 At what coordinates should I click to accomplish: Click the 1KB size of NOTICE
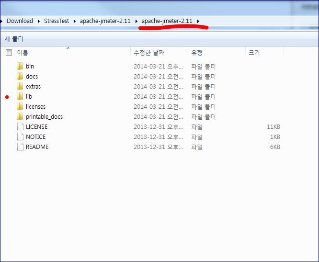tap(275, 137)
